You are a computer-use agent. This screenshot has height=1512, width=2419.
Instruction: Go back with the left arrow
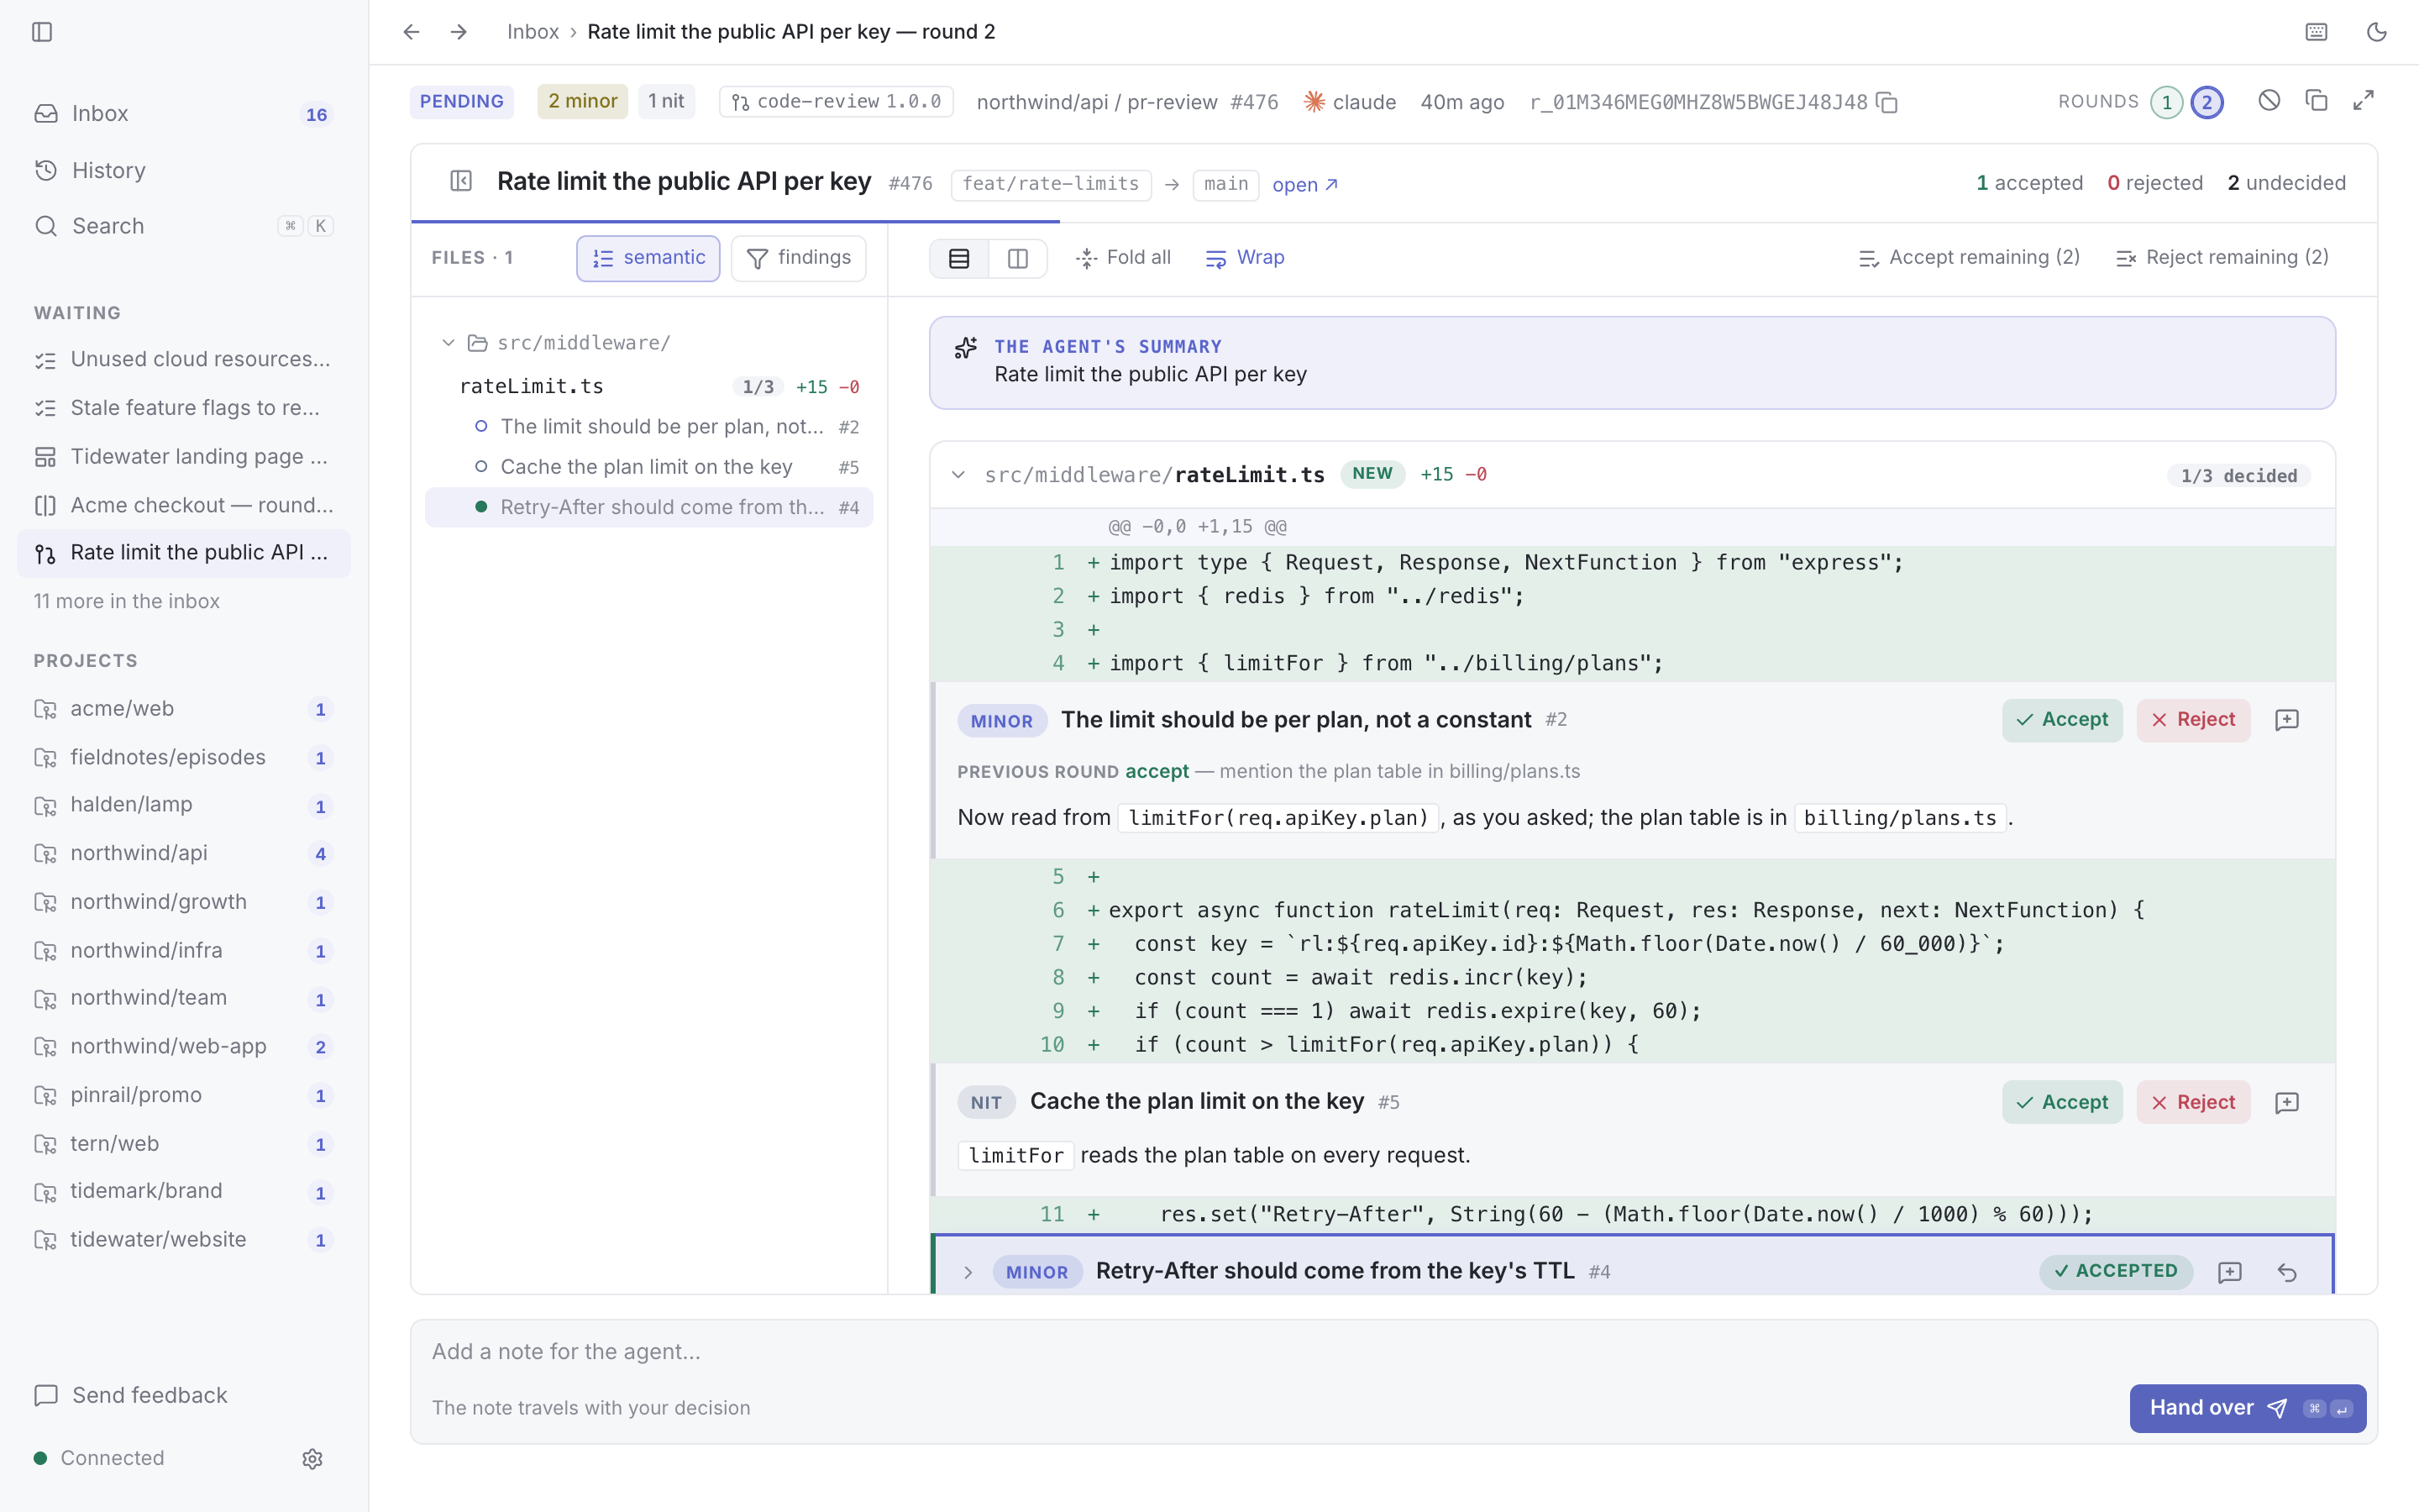pyautogui.click(x=412, y=32)
